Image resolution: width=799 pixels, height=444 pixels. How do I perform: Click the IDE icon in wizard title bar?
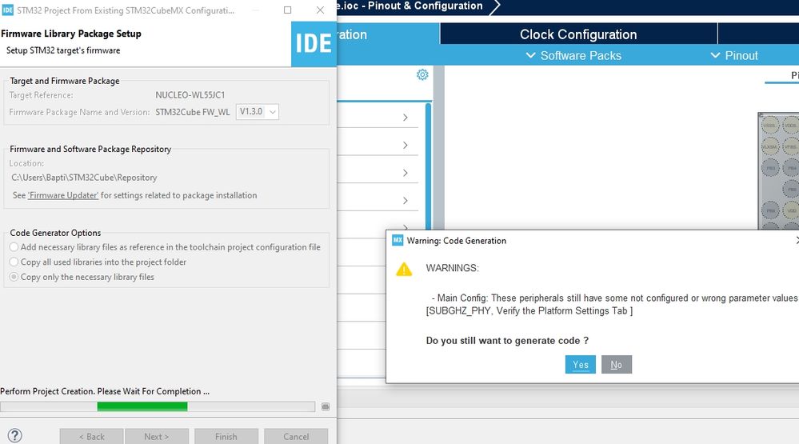[x=8, y=10]
